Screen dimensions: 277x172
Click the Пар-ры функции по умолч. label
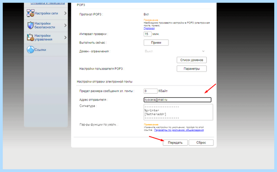(99, 125)
